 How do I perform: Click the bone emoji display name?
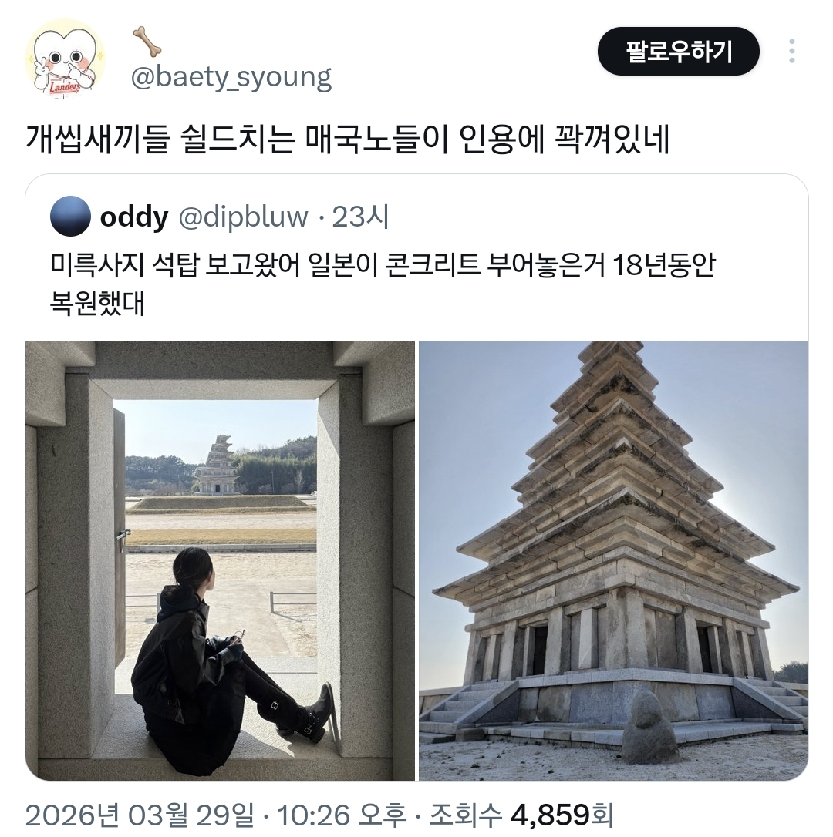point(147,42)
